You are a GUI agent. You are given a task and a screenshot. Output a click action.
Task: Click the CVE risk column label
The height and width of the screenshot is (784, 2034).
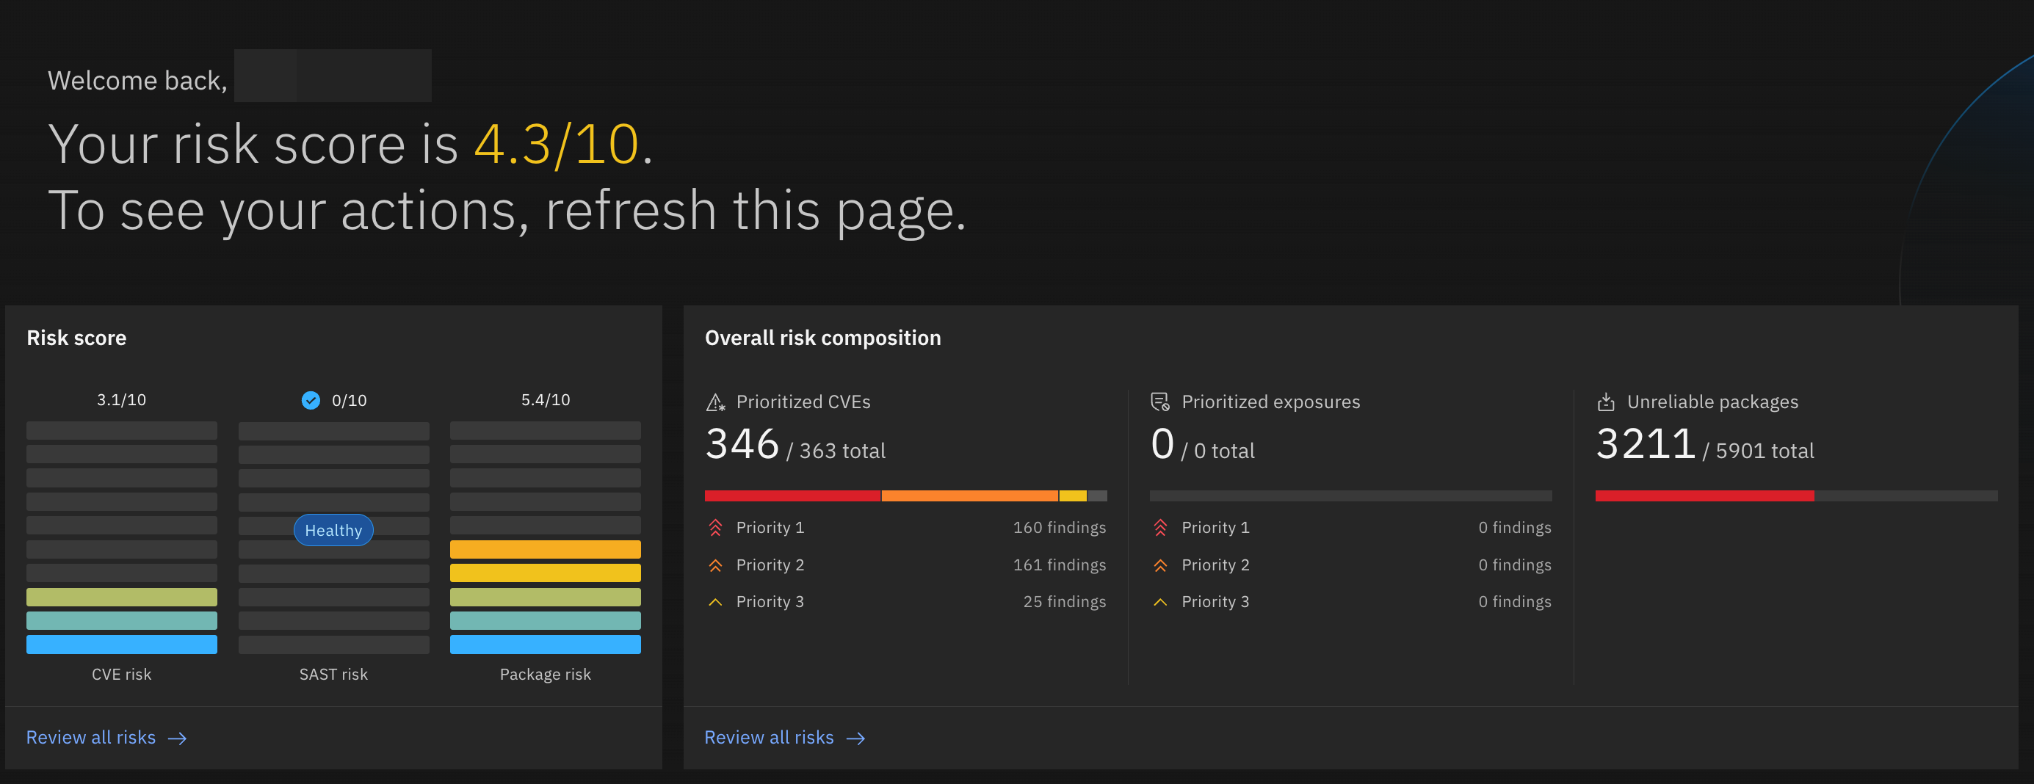[x=122, y=675]
